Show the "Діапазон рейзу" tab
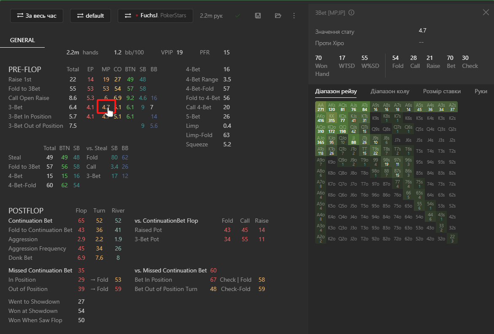 coord(336,91)
